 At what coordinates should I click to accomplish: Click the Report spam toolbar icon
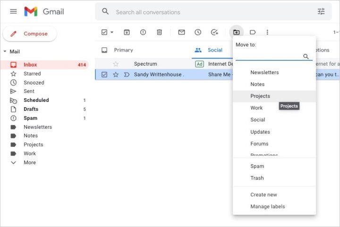143,32
